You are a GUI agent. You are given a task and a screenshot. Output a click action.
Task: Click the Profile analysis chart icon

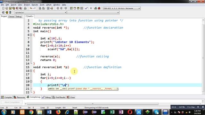click(95, 8)
